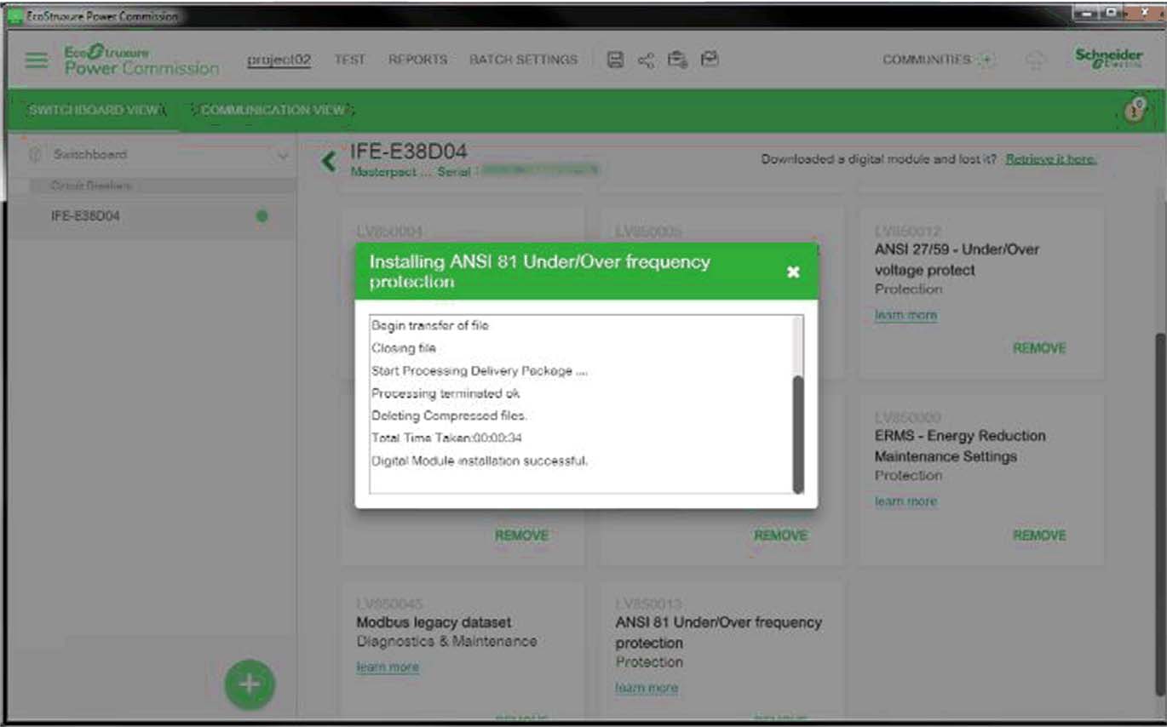This screenshot has width=1167, height=727.
Task: Click 'Begin transfer of file' log line
Action: point(429,326)
